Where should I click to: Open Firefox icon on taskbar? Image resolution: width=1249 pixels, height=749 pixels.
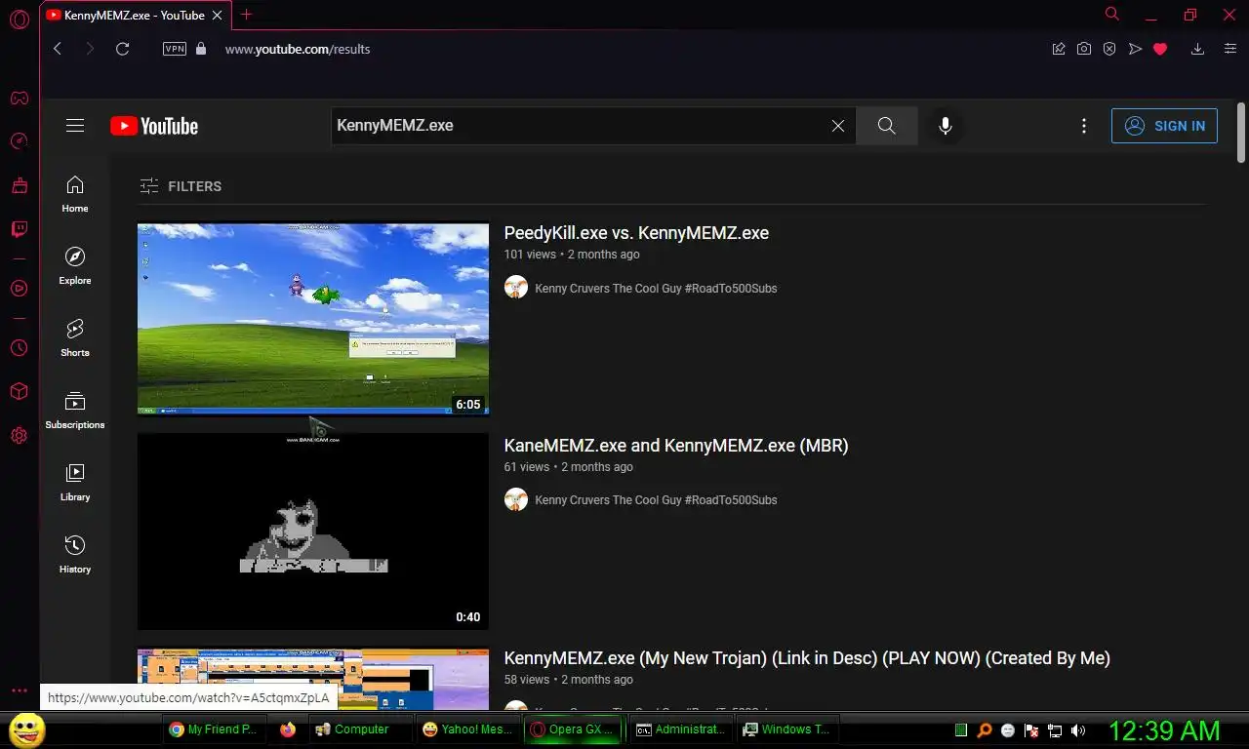[x=287, y=729]
